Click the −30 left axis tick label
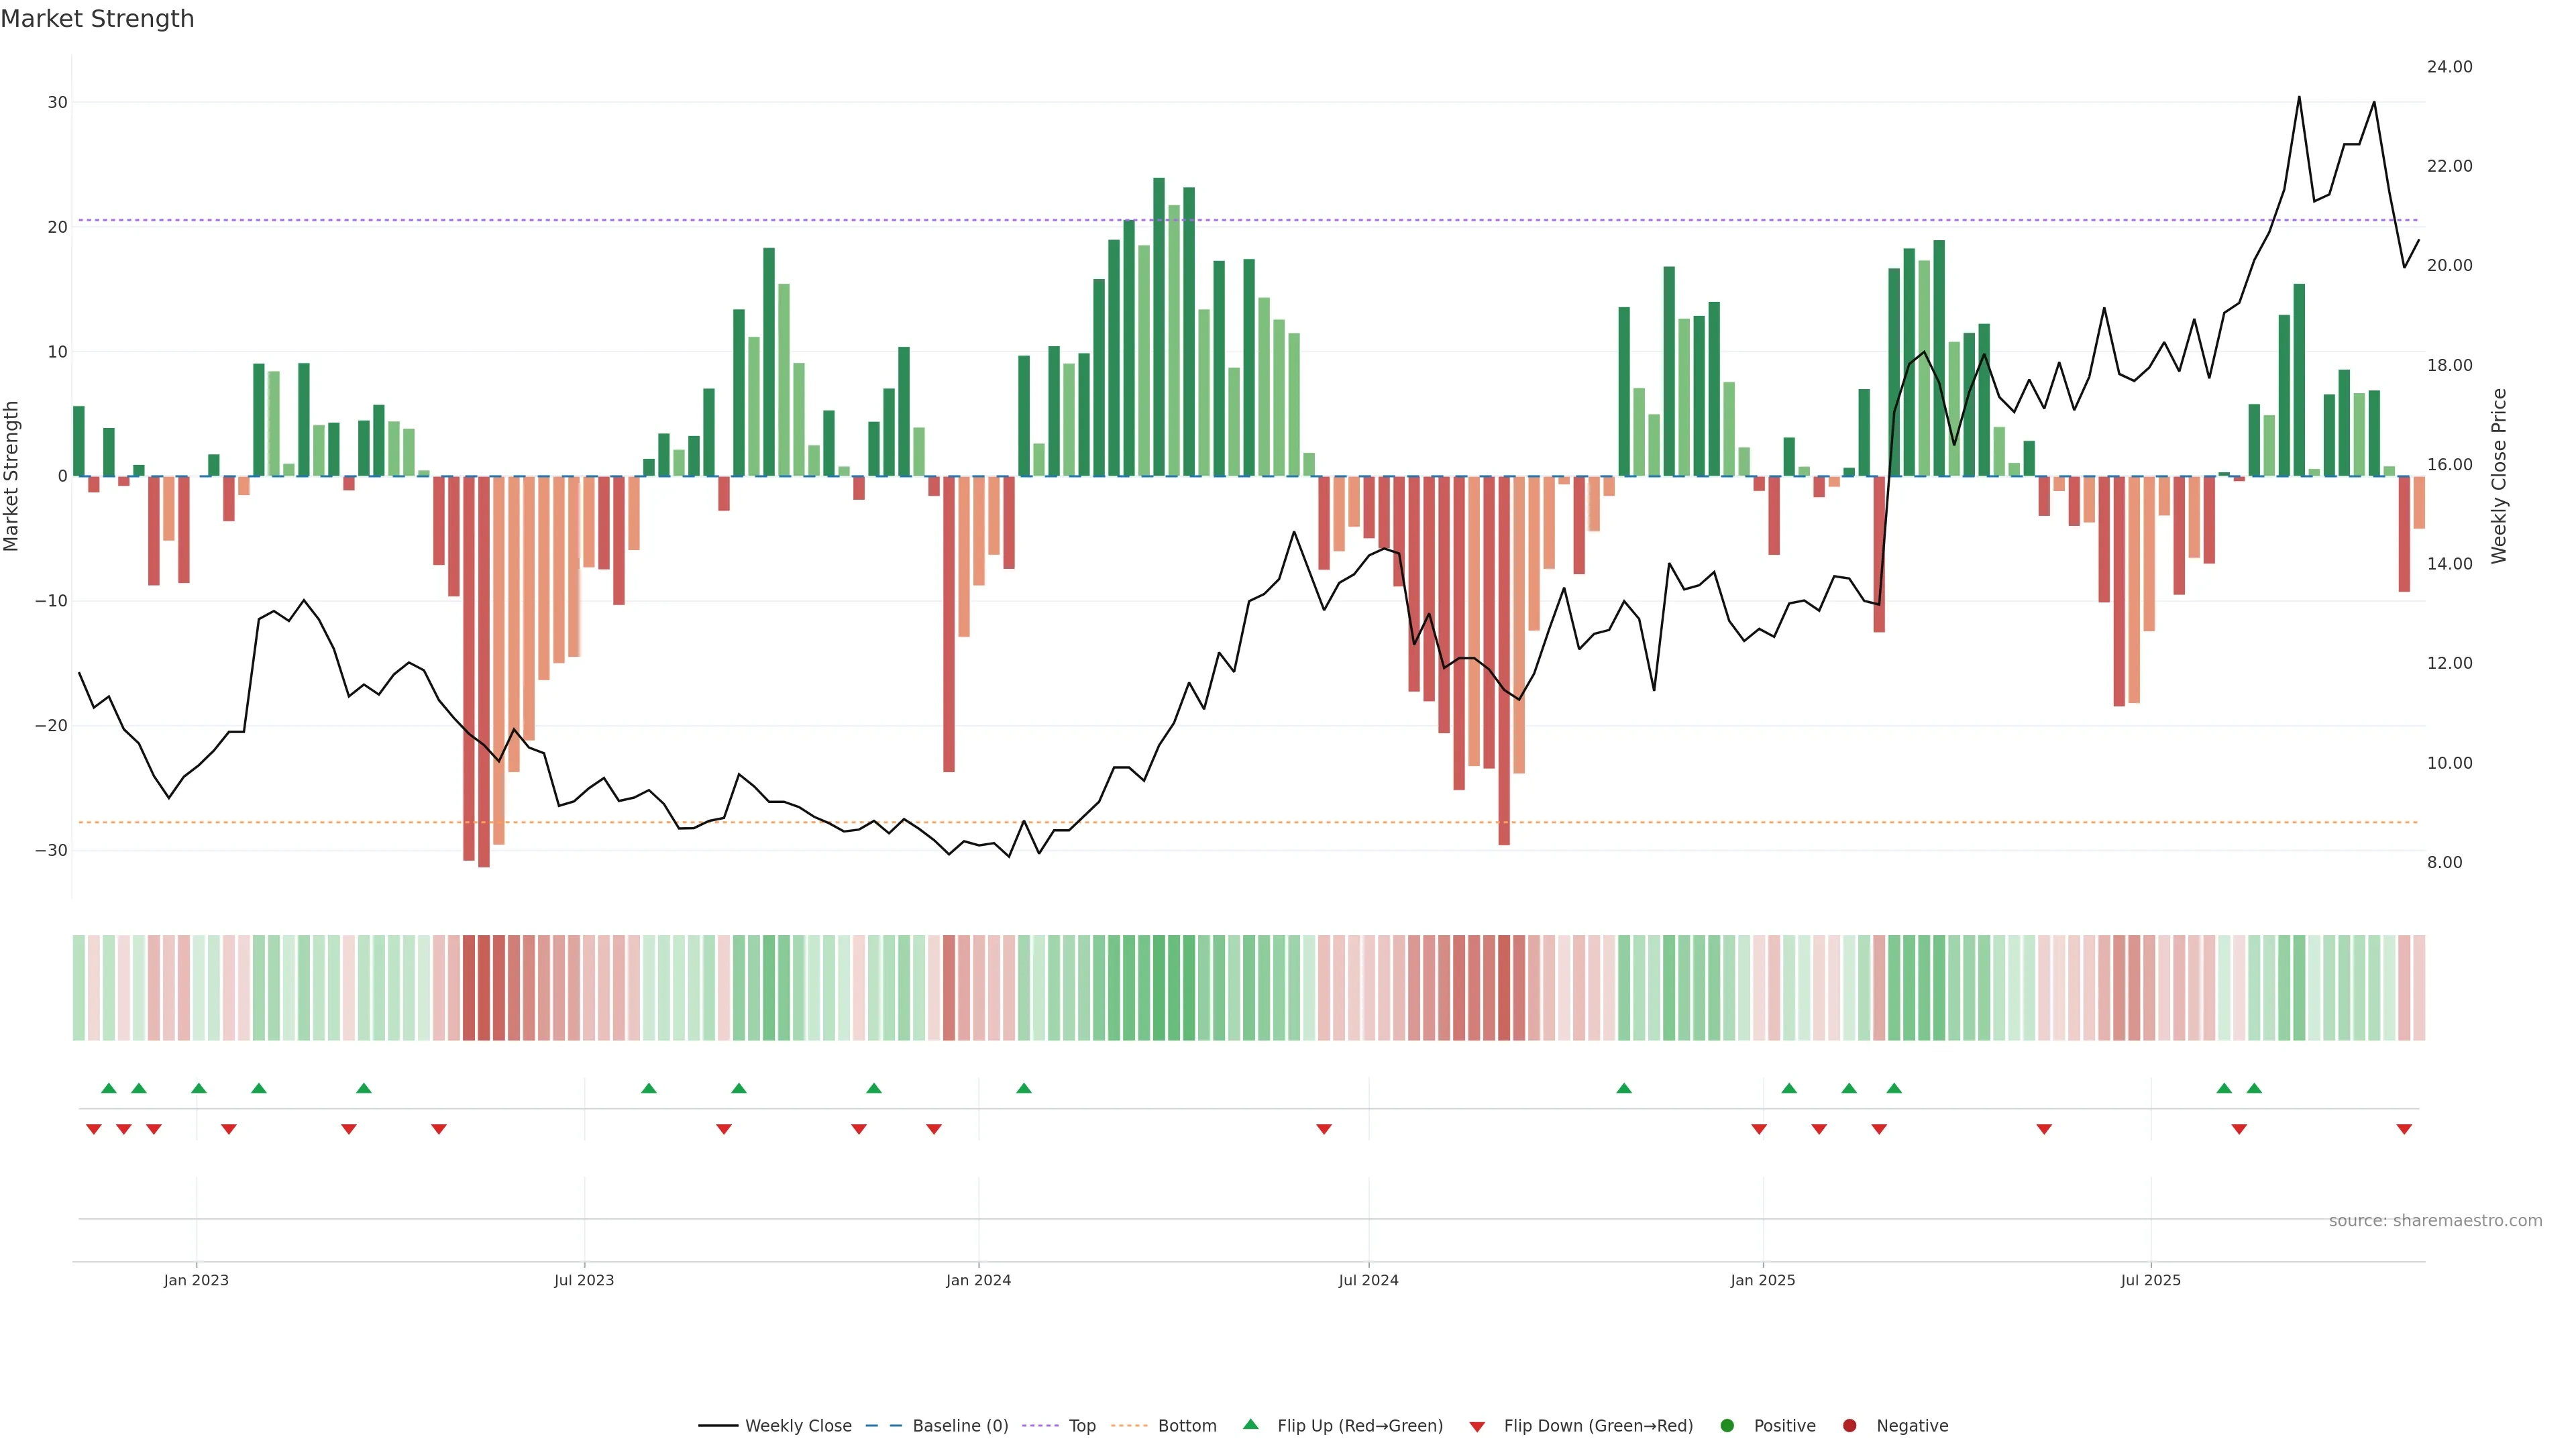The height and width of the screenshot is (1449, 2576). [x=51, y=850]
